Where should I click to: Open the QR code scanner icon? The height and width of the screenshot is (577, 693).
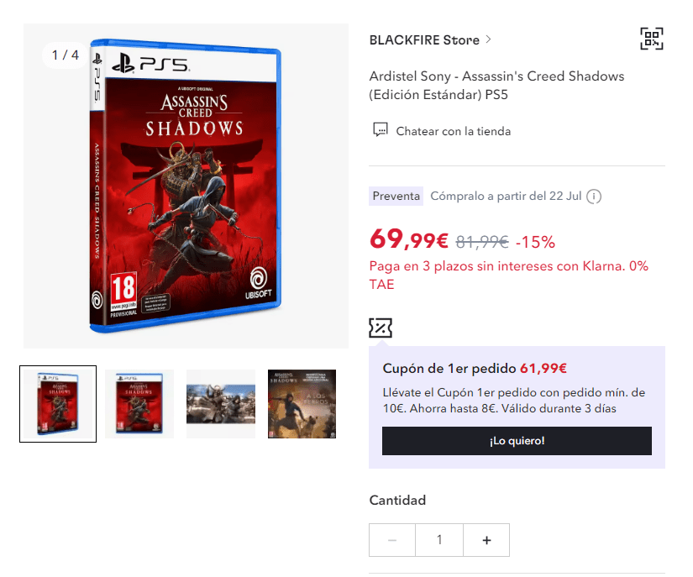point(652,39)
